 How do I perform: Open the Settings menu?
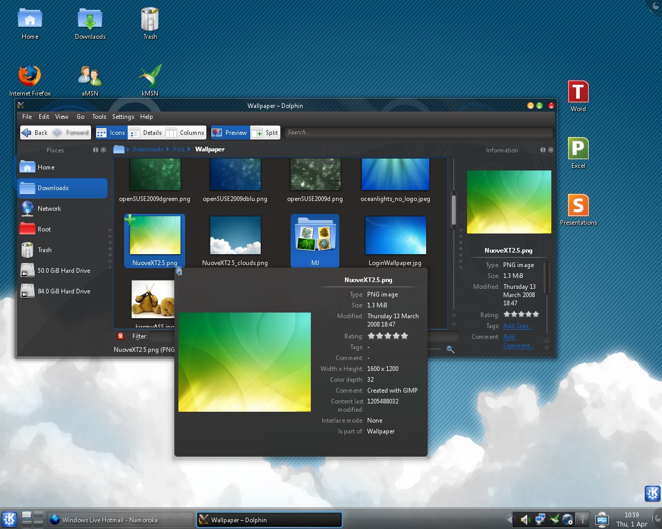click(123, 117)
